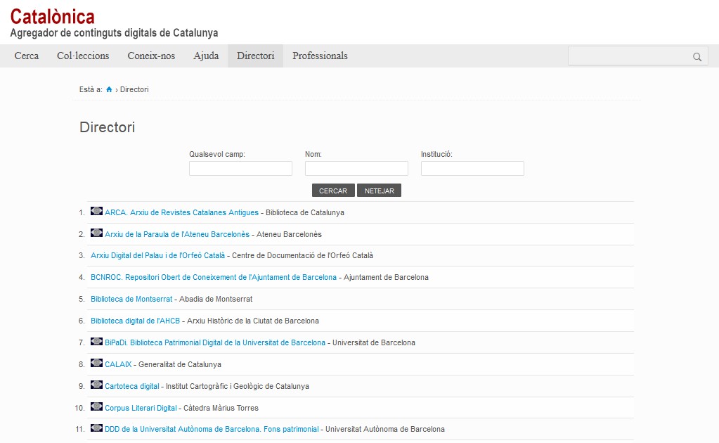Click the icon beside BiPaDi entry
The image size is (719, 443).
96,341
